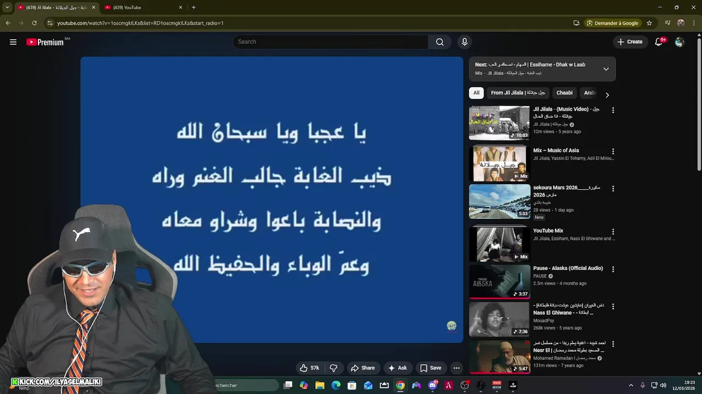Select the From Jil Jilala filter chip
This screenshot has height=394, width=702.
pyautogui.click(x=518, y=93)
